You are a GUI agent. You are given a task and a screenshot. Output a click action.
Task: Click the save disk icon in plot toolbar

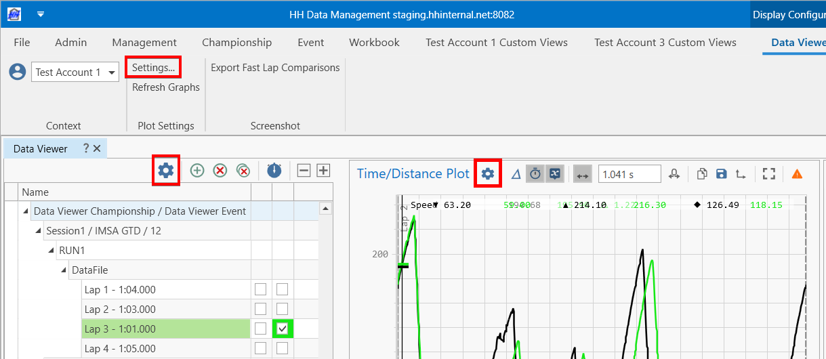[721, 174]
